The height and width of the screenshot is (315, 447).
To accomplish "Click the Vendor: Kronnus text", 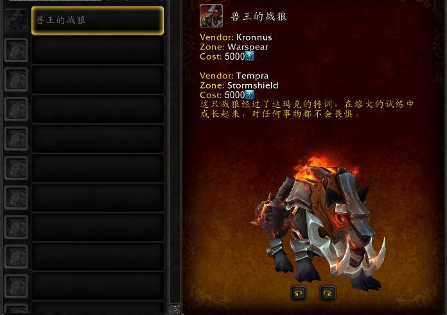I will [236, 37].
